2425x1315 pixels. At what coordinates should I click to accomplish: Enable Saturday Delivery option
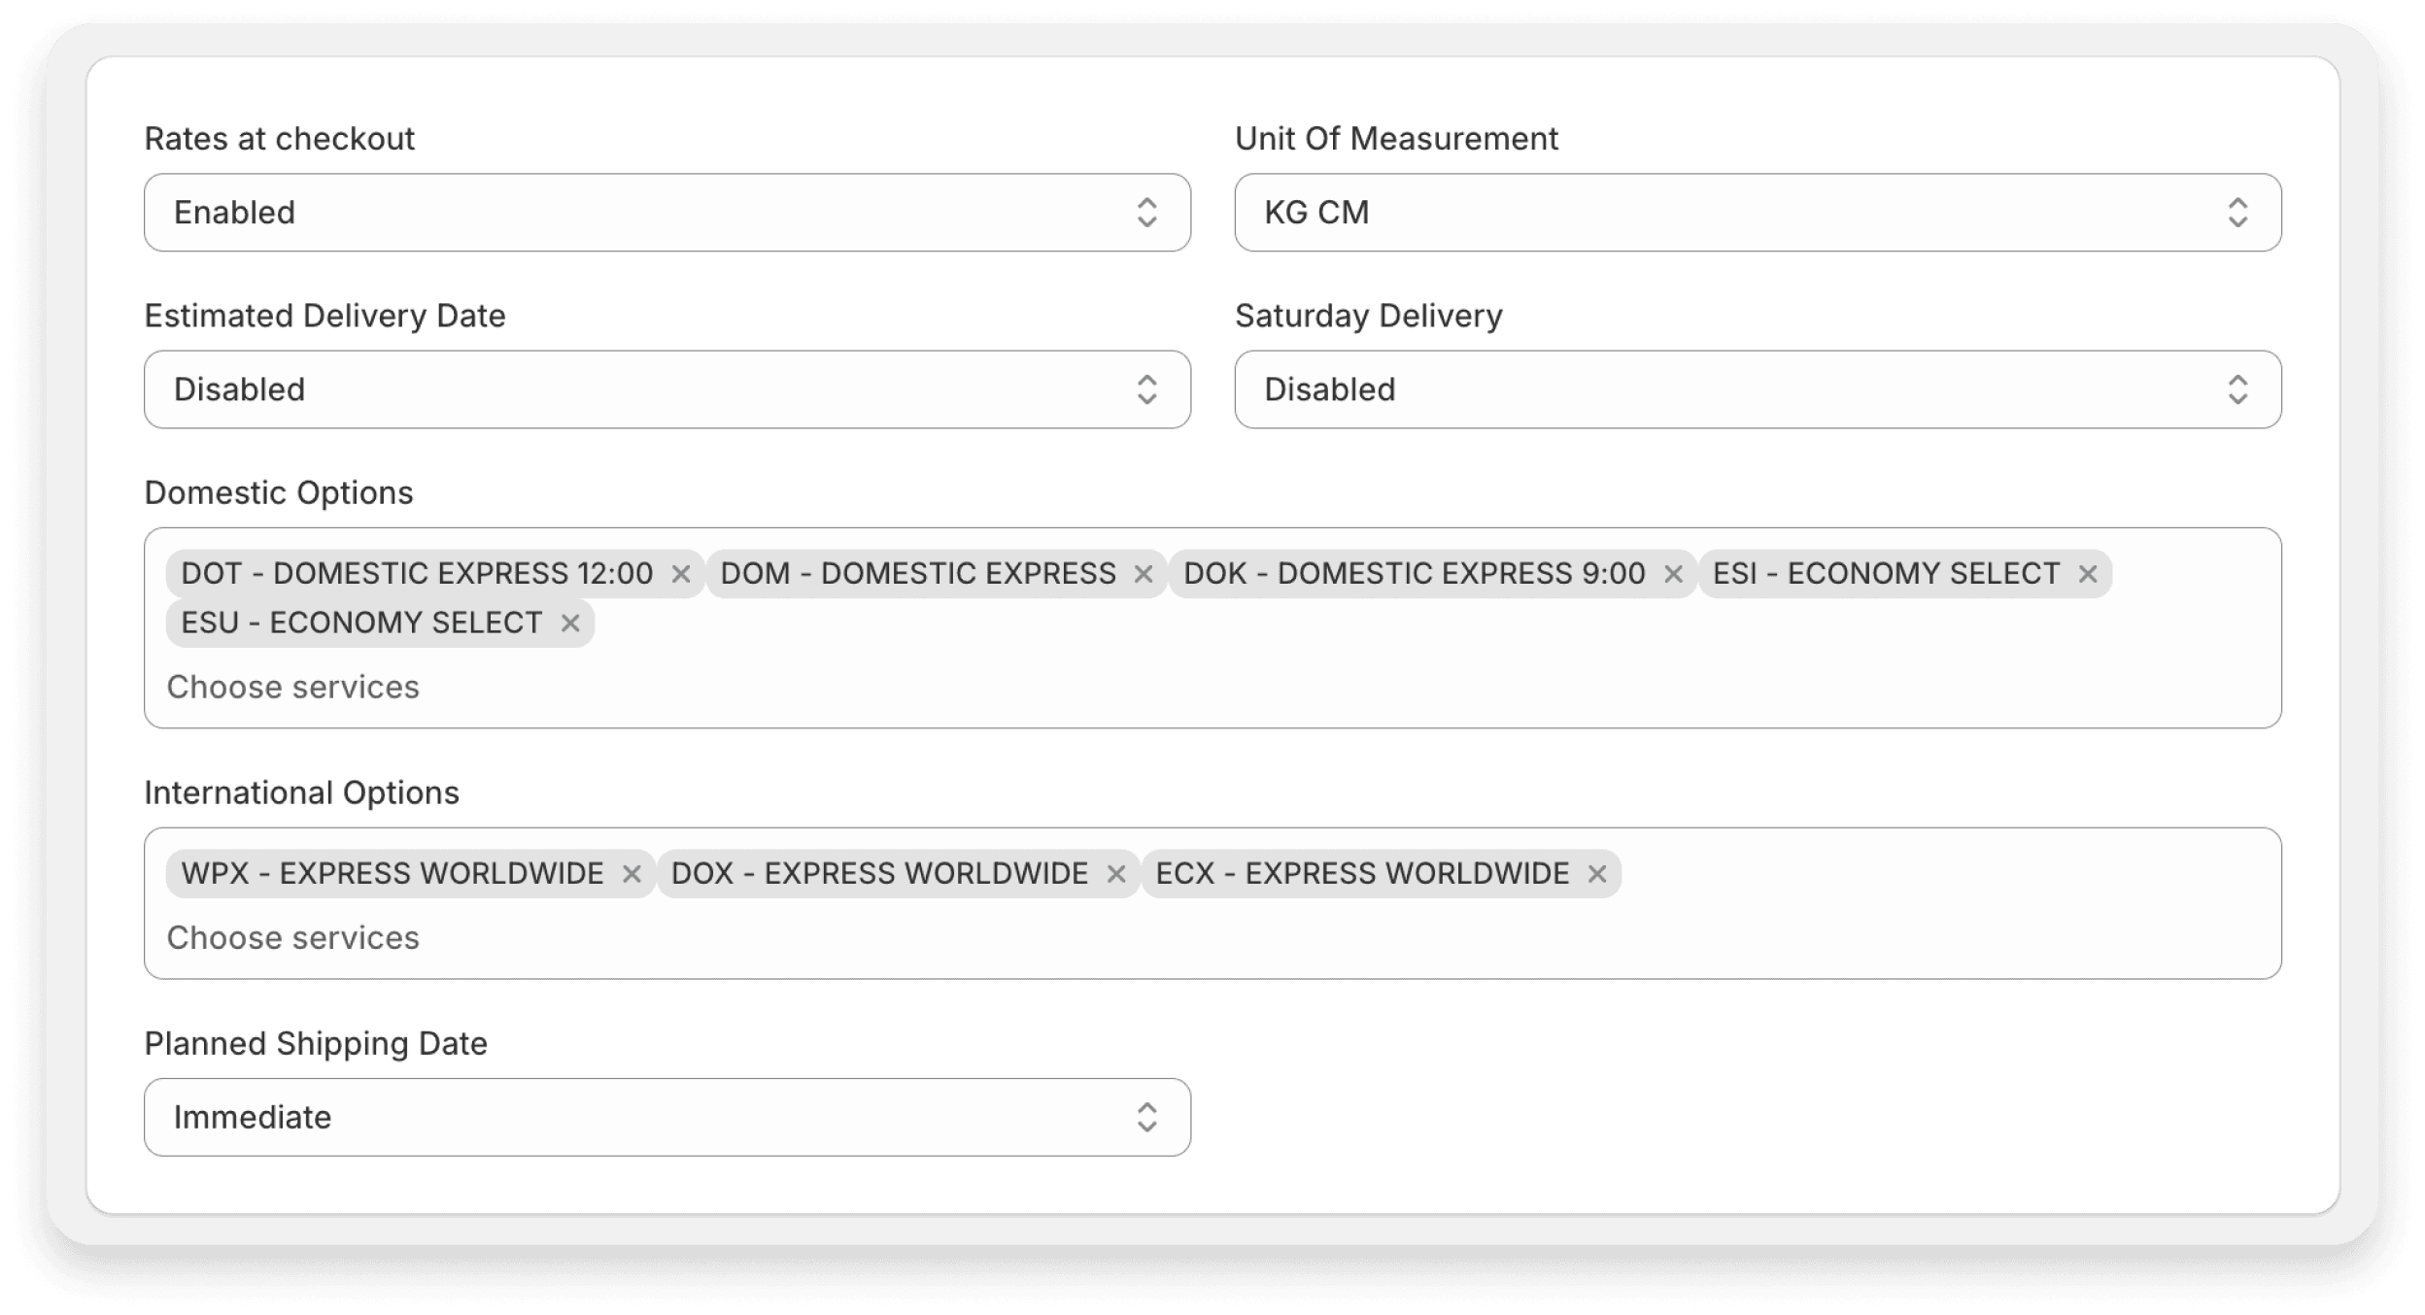[x=1758, y=388]
